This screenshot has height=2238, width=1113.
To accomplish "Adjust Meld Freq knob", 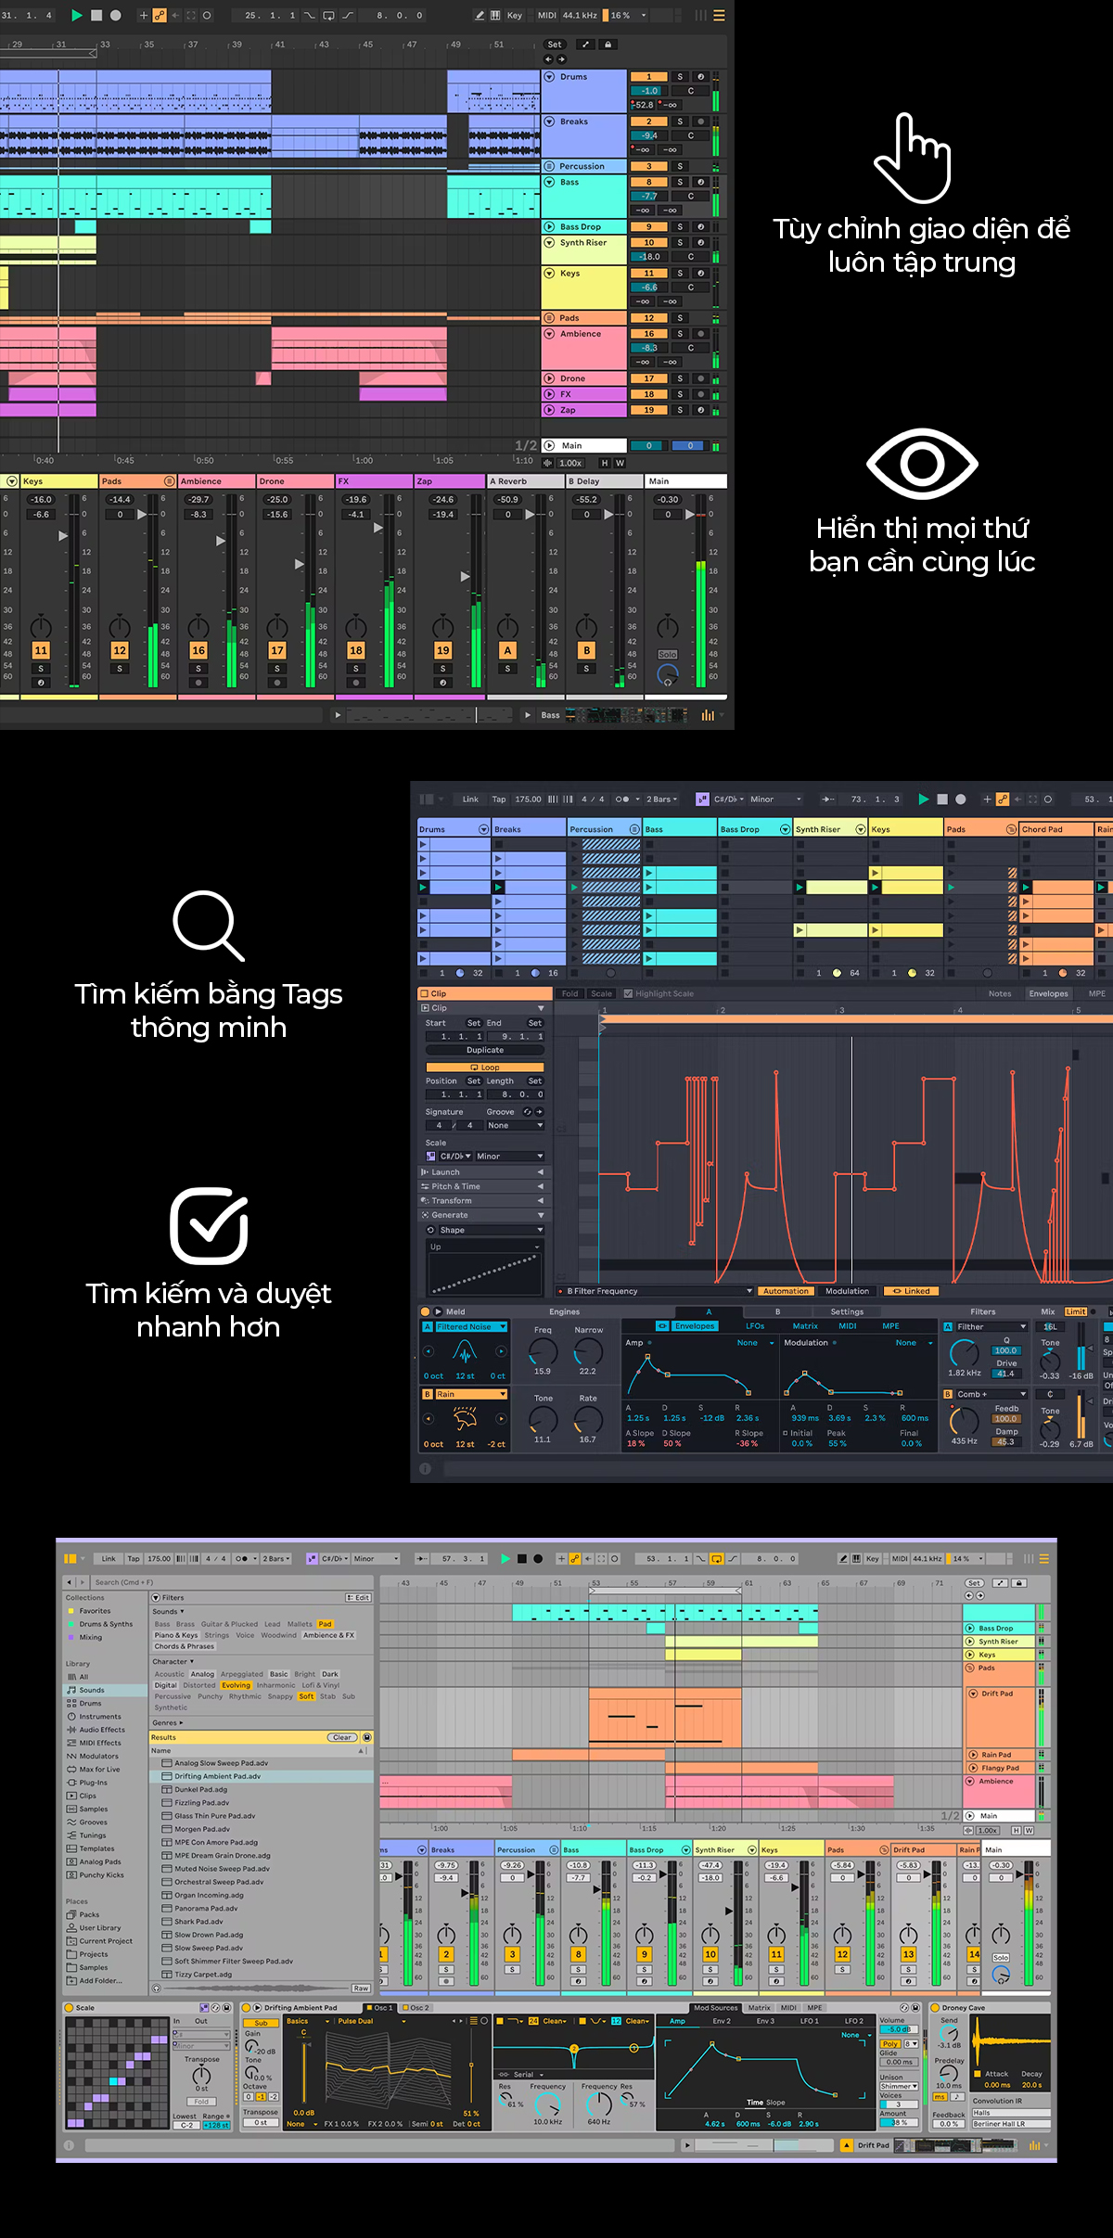I will pos(543,1351).
